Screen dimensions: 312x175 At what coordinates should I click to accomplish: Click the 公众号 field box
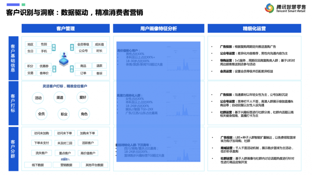[x=83, y=51]
